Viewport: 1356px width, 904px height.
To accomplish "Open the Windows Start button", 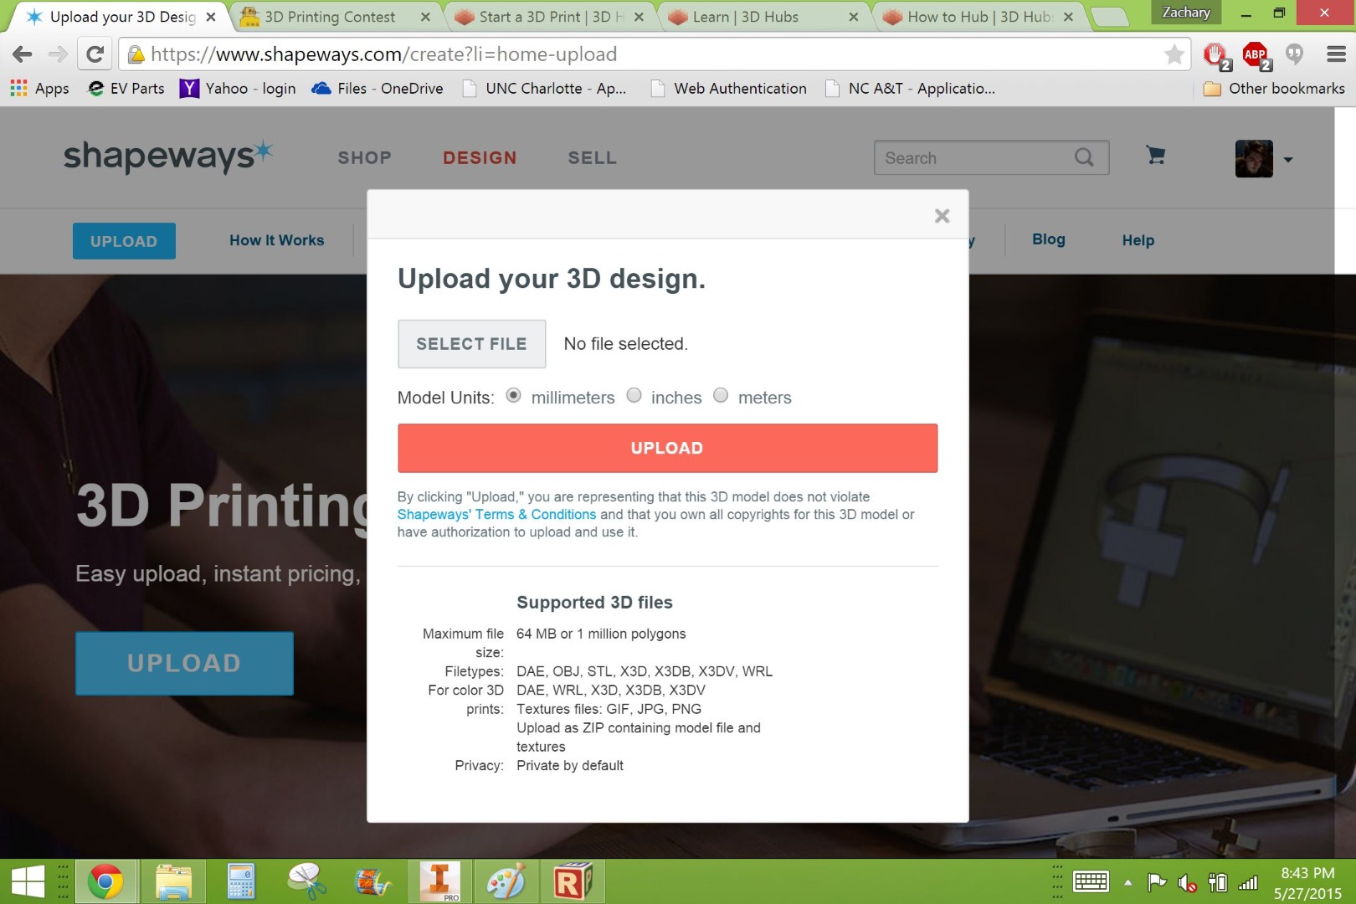I will [x=28, y=882].
